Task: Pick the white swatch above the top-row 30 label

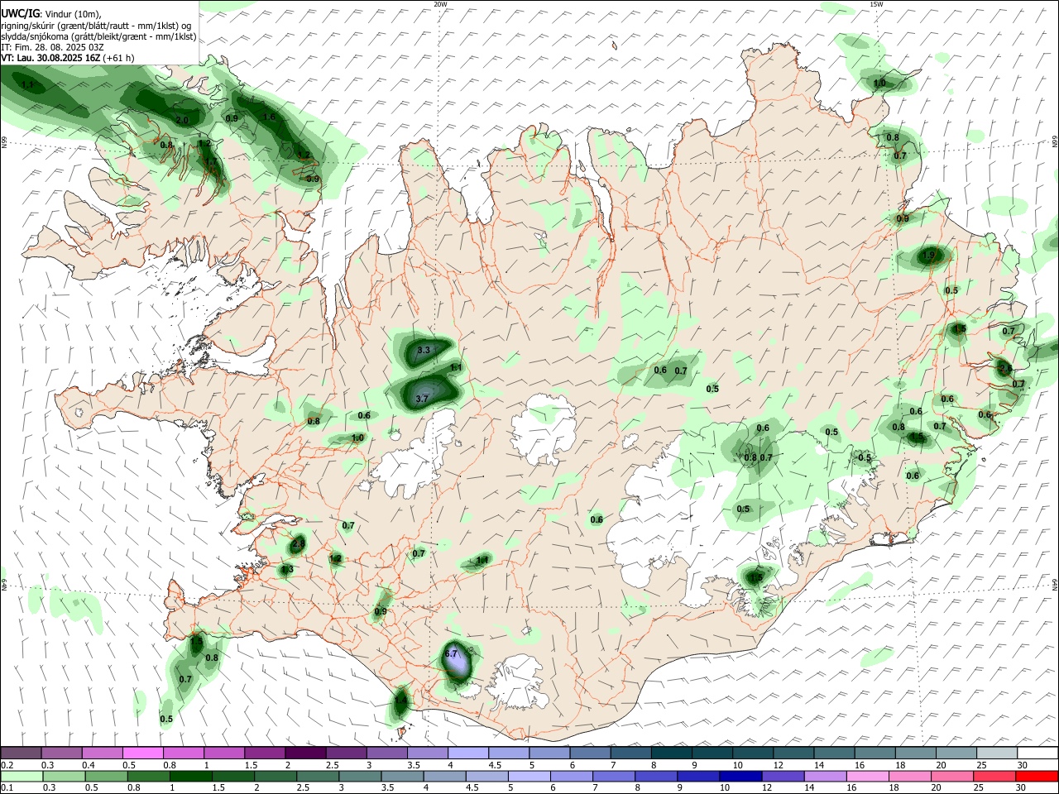Action: 1037,753
